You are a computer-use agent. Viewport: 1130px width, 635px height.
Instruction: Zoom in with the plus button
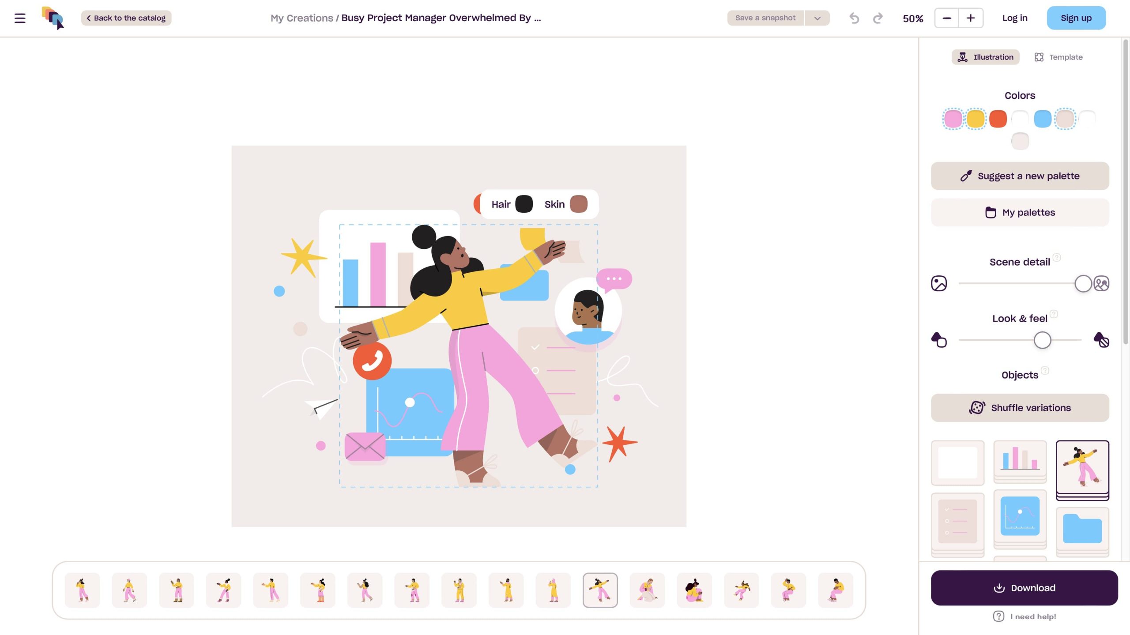coord(971,18)
